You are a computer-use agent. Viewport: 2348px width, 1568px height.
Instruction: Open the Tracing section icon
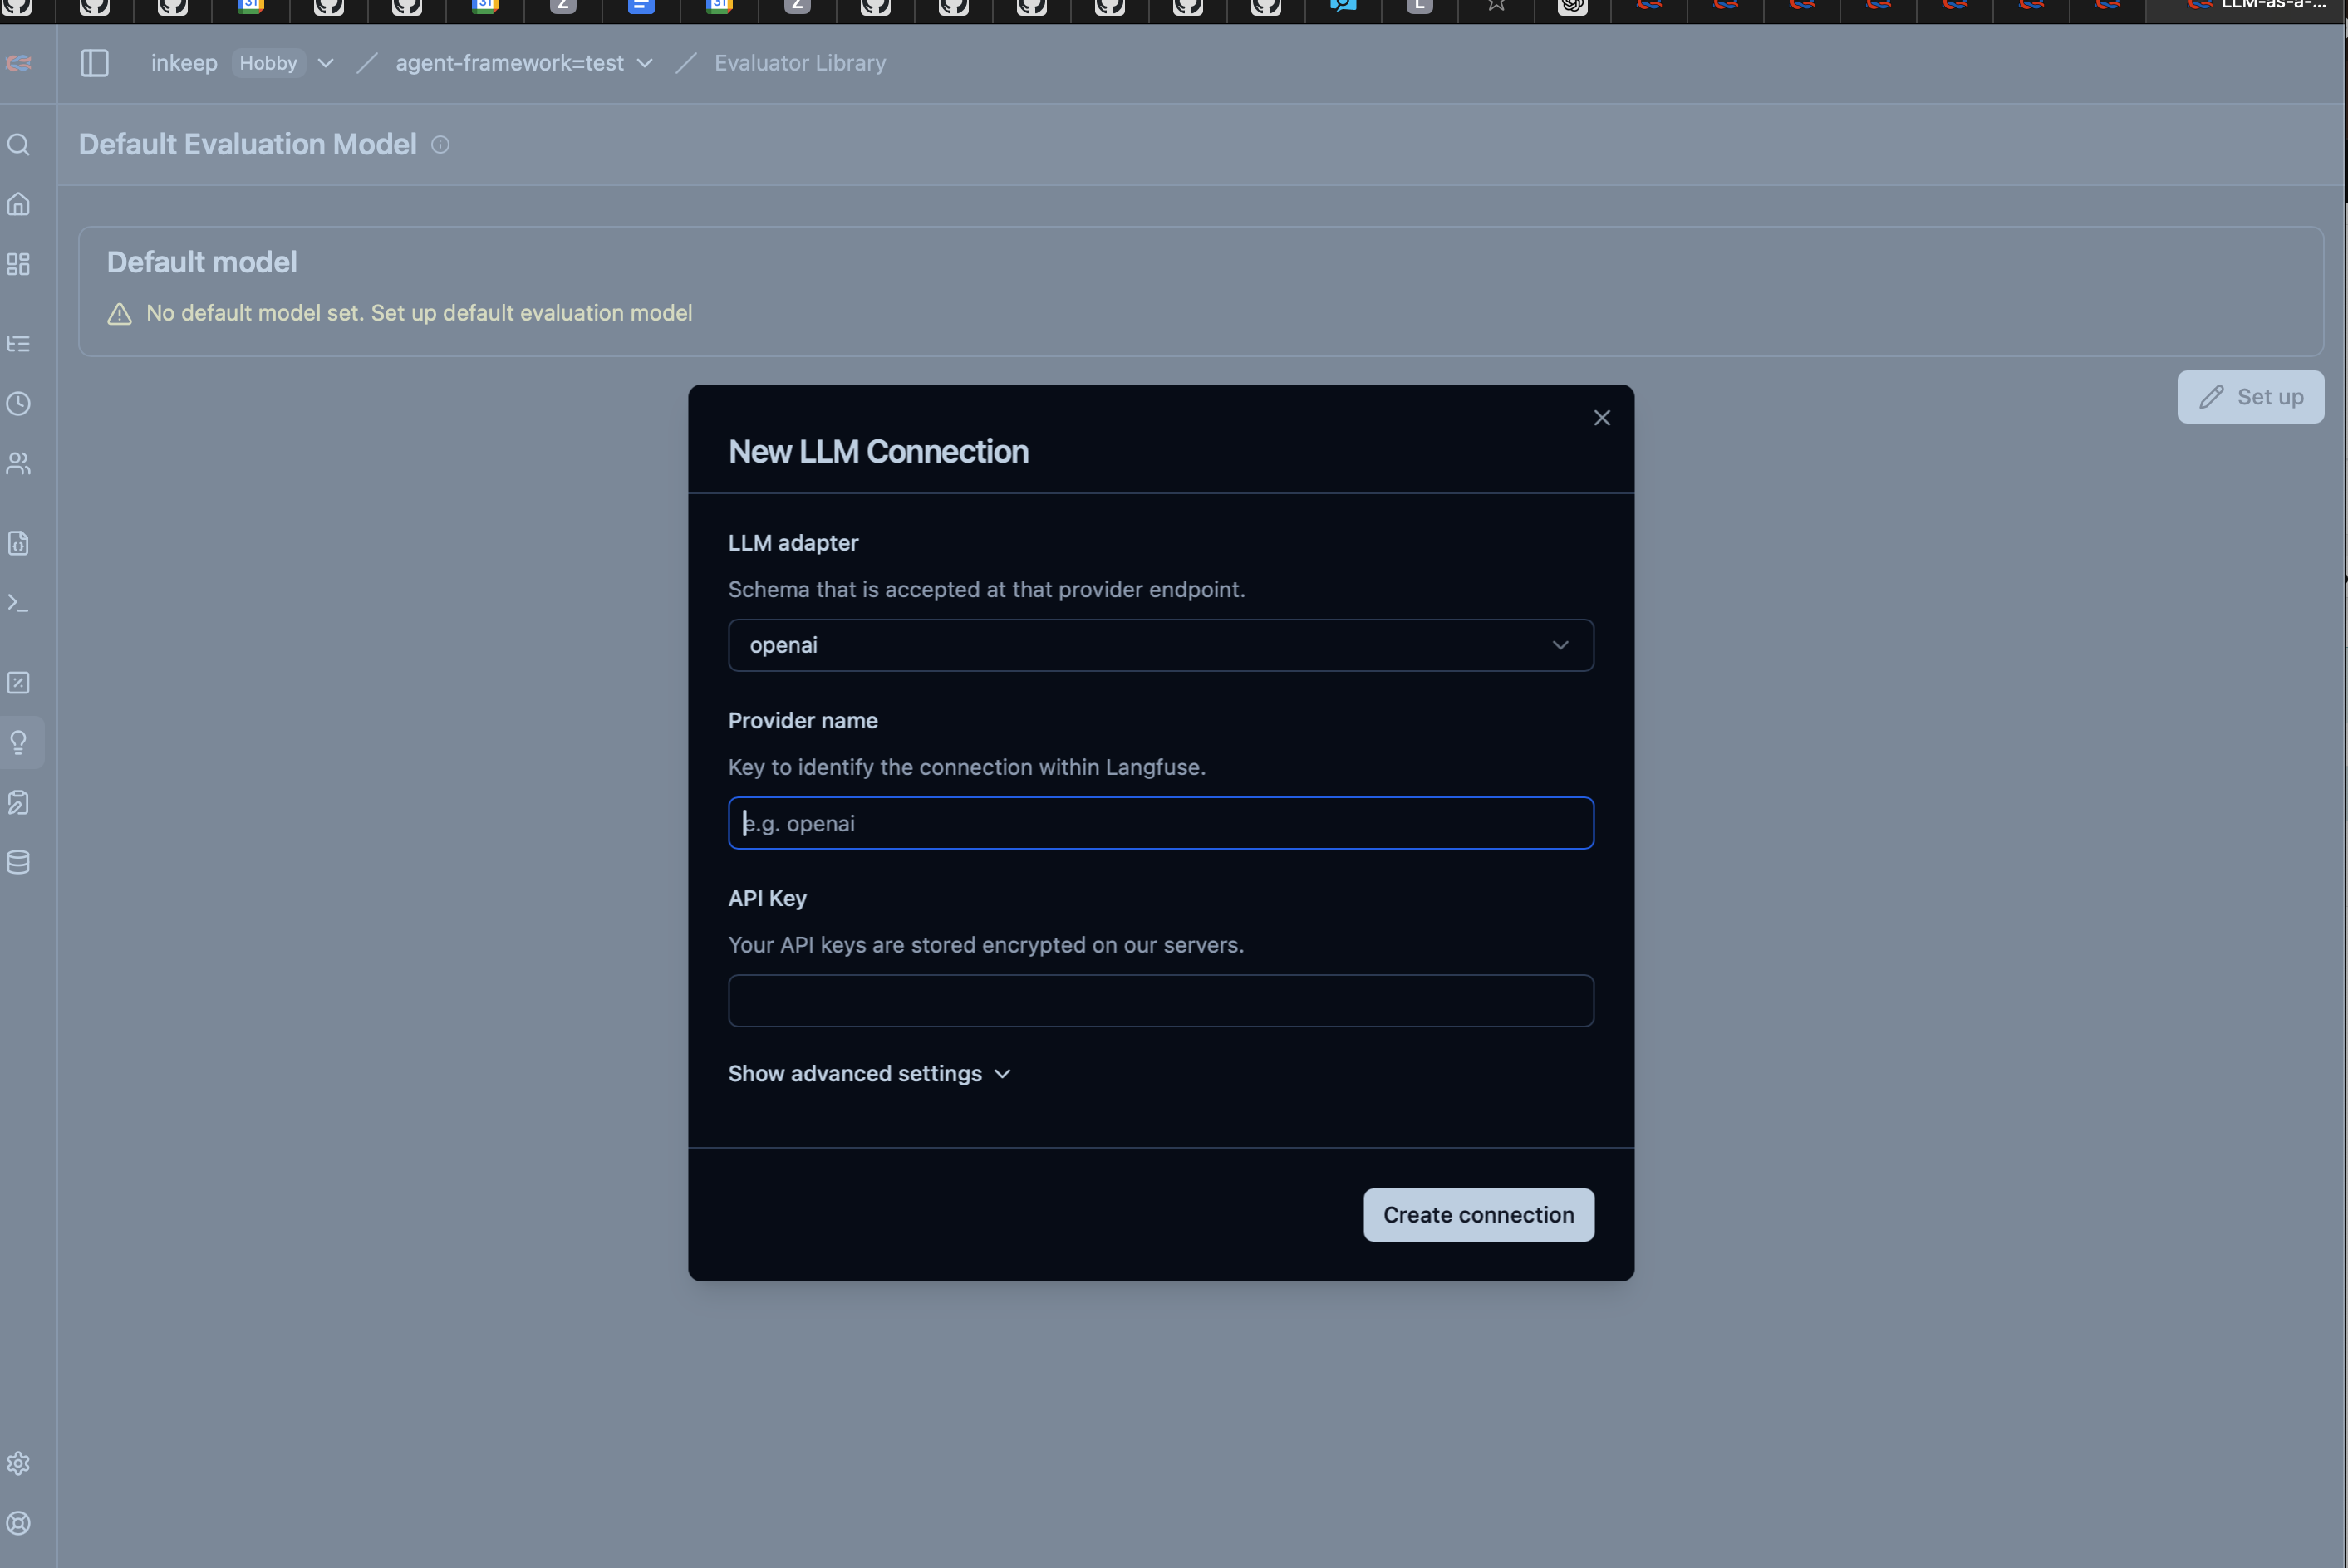pyautogui.click(x=18, y=343)
